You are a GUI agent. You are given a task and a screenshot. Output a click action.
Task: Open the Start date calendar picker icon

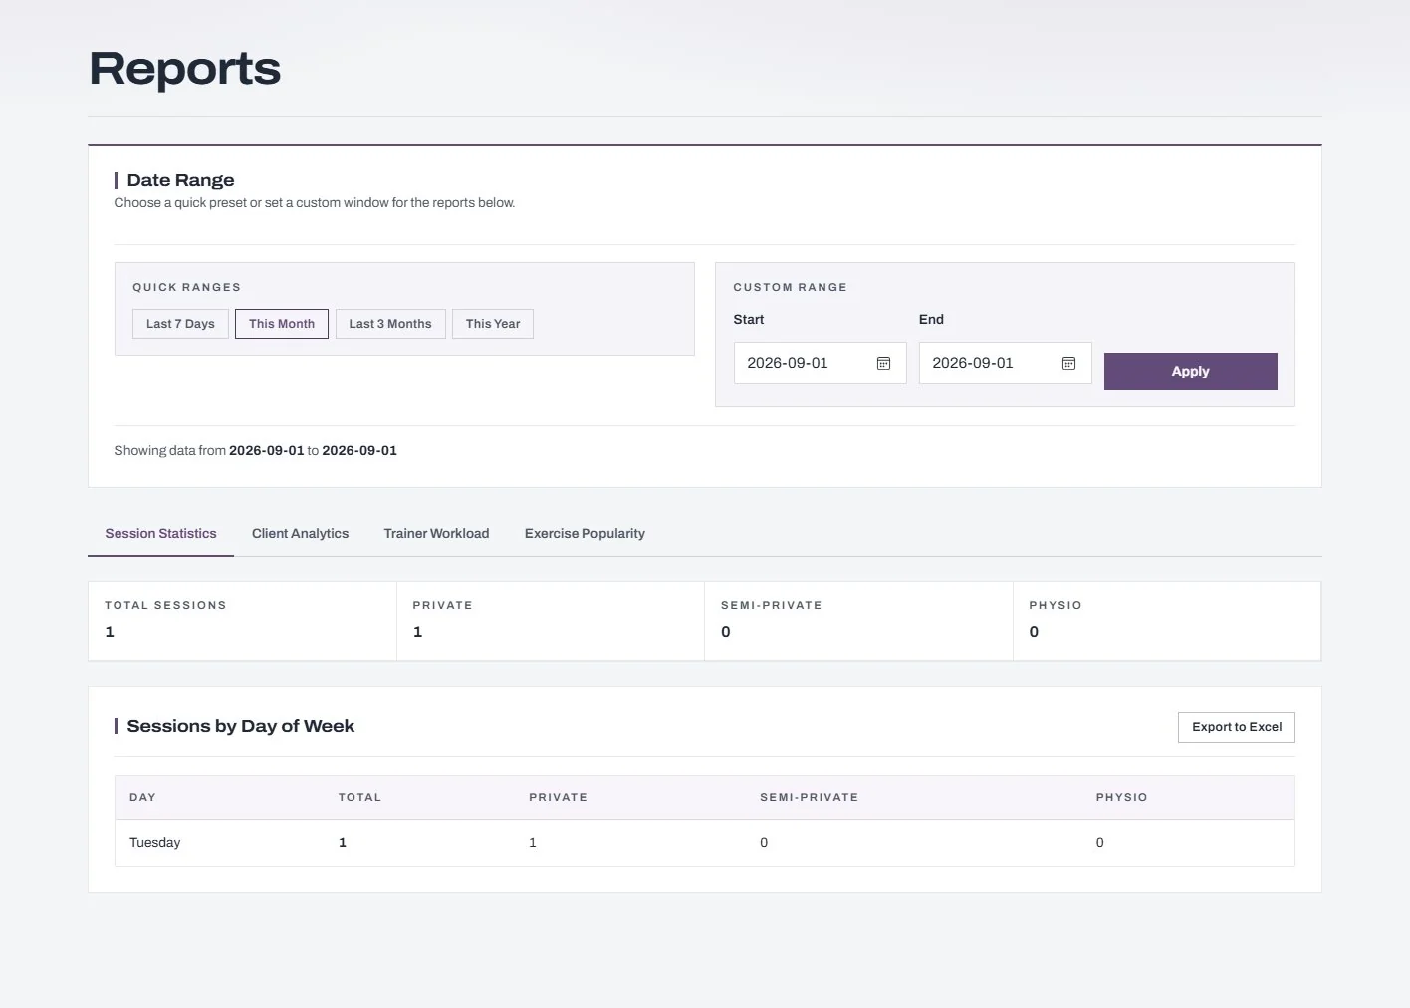tap(883, 364)
